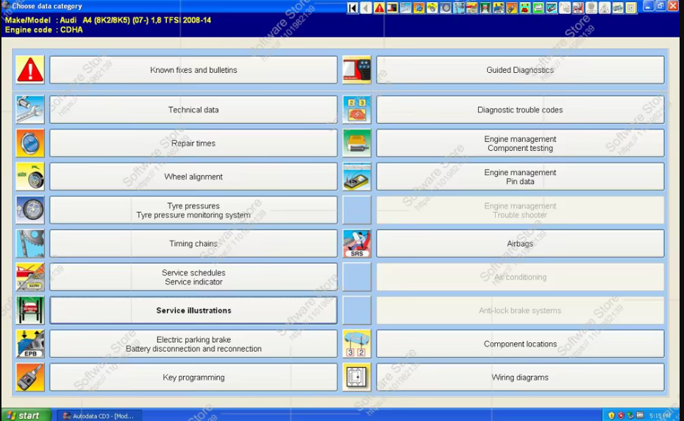Click the technical data wrench icon in top toolbar
Screen dimensions: 684x421
click(x=406, y=8)
